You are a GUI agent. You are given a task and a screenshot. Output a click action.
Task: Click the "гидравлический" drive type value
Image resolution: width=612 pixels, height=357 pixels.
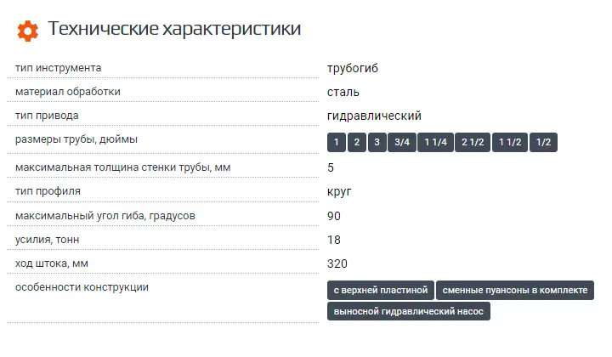(x=374, y=116)
